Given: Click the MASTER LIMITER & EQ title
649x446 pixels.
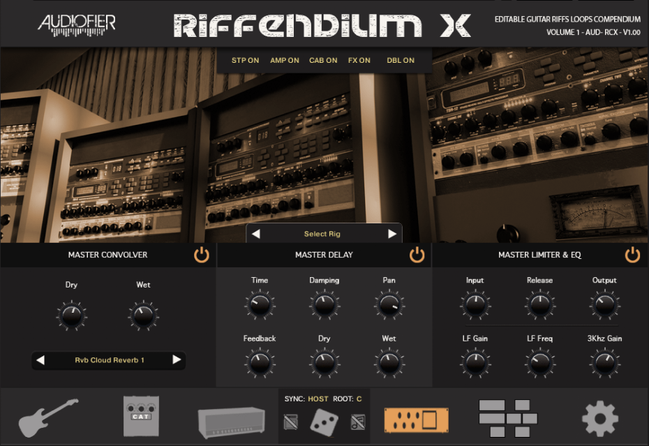Looking at the screenshot, I should click(539, 255).
